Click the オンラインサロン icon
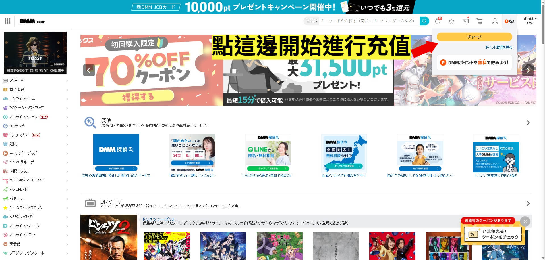 (5, 235)
